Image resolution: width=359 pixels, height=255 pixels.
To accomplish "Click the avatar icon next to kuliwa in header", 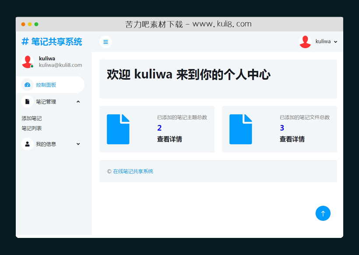I will (x=305, y=41).
